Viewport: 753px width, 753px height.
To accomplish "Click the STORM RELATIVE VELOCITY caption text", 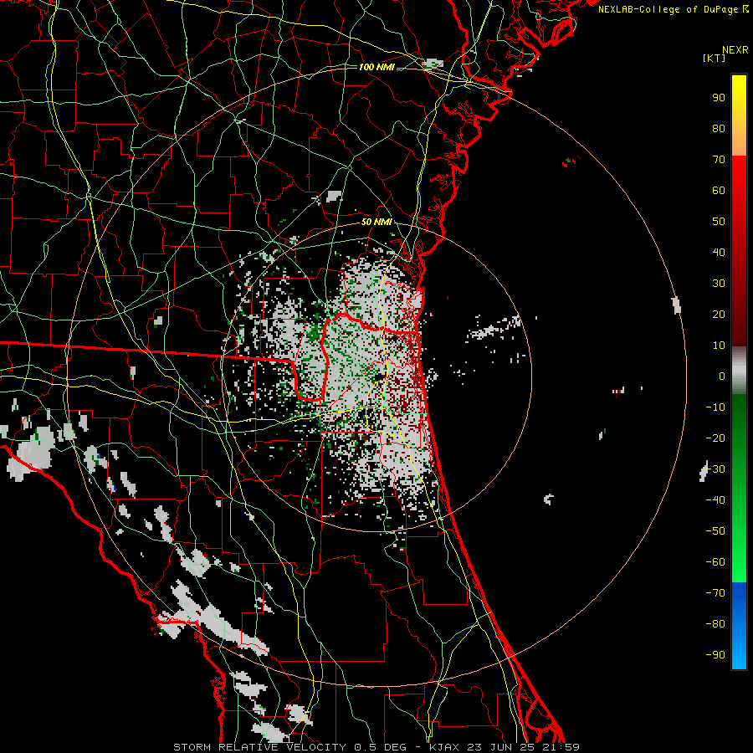I will (259, 747).
